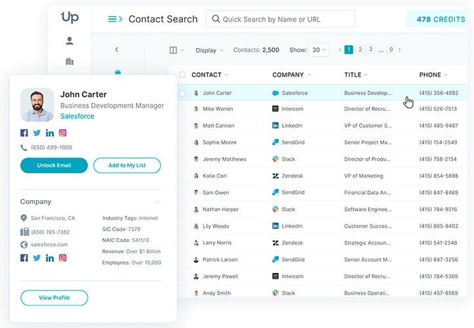Image resolution: width=474 pixels, height=328 pixels.
Task: Go to page 3 in pagination
Action: [370, 49]
